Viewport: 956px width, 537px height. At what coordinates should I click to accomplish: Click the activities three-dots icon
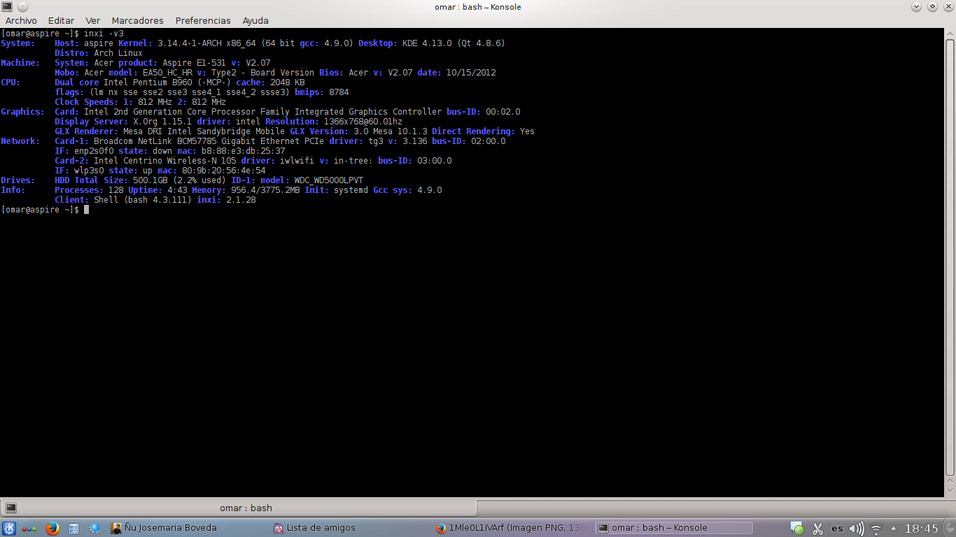[x=30, y=529]
